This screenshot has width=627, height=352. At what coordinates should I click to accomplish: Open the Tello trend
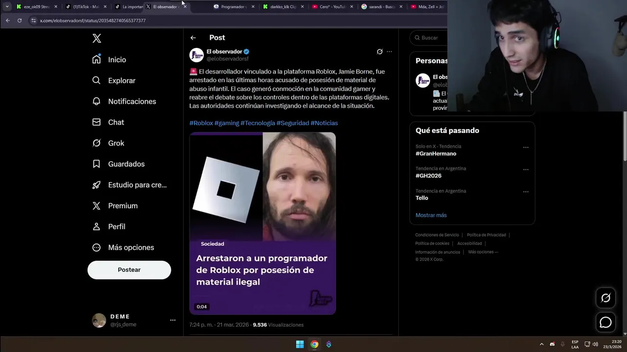[422, 198]
